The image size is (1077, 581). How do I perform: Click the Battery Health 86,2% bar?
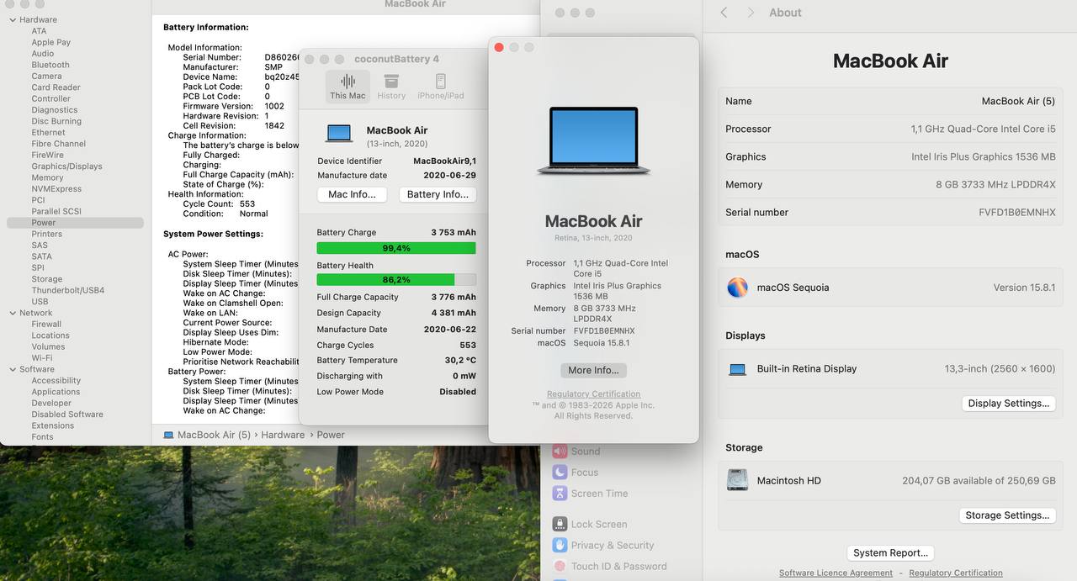pos(396,280)
